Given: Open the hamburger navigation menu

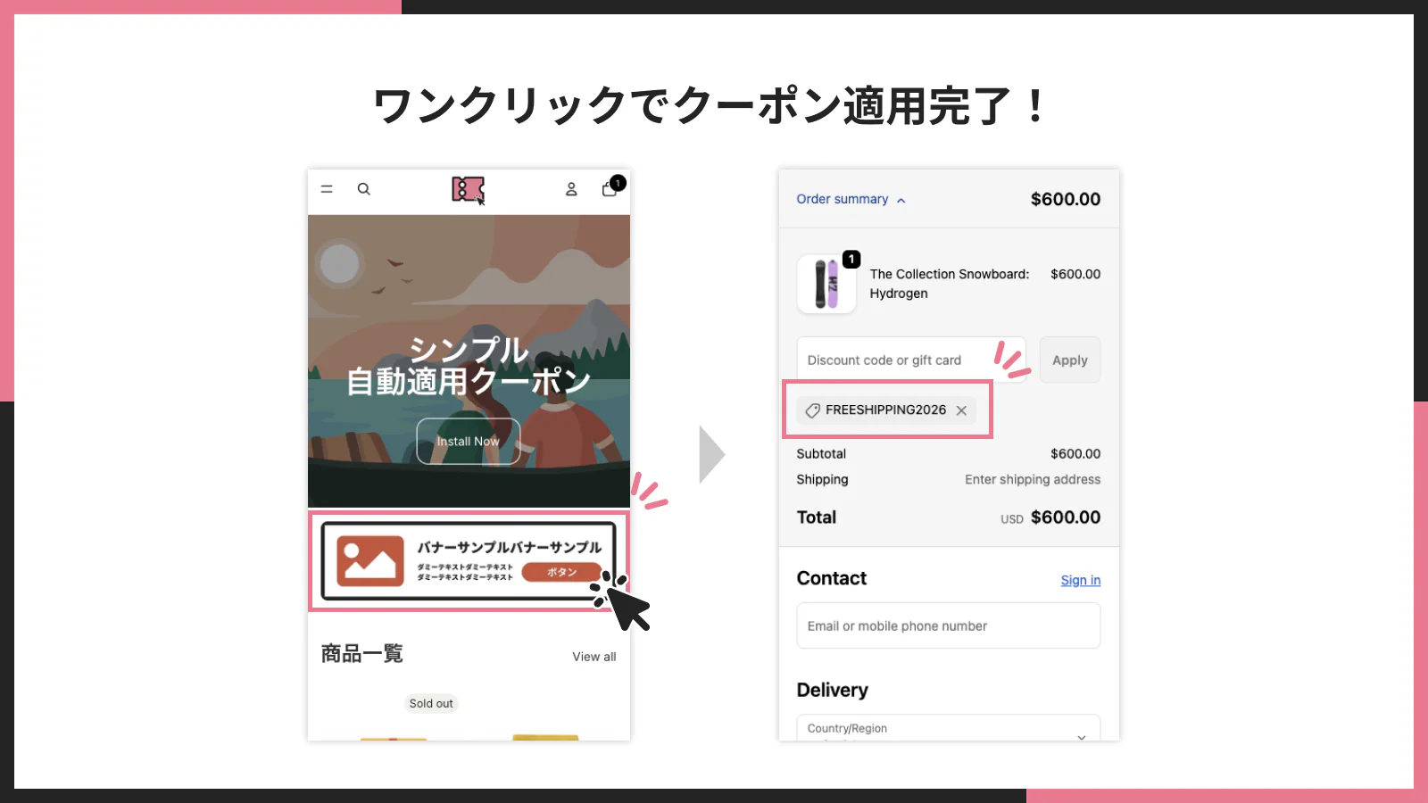Looking at the screenshot, I should (327, 189).
